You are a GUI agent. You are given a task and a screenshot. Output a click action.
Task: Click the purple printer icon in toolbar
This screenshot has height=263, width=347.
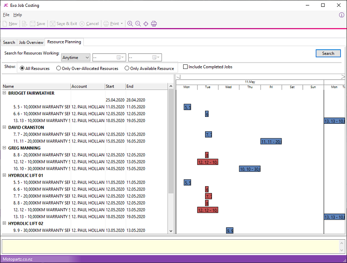[154, 24]
